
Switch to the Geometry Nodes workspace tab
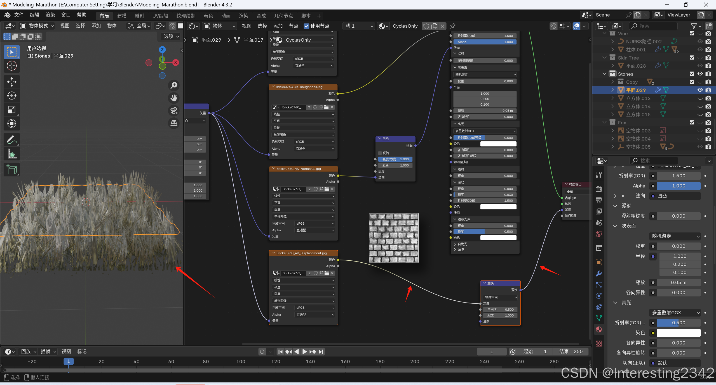pyautogui.click(x=283, y=16)
